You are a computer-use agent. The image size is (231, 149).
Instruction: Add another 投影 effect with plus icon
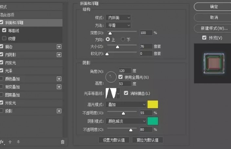point(59,111)
